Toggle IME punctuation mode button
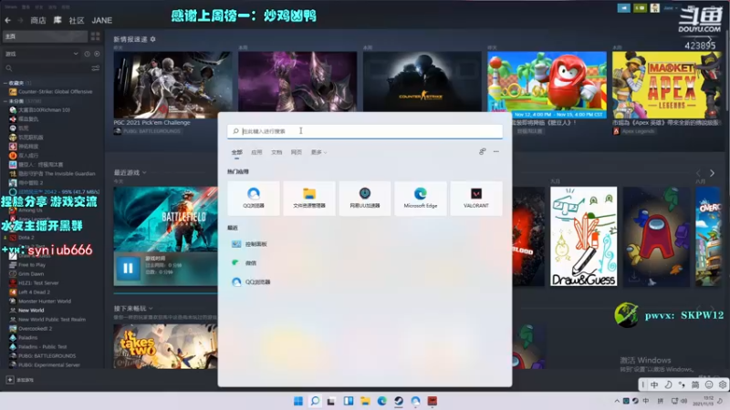730x410 pixels. (682, 384)
